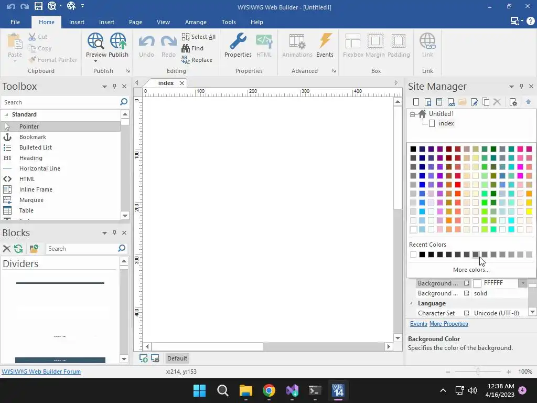Click the Find binoculars icon

pos(185,48)
